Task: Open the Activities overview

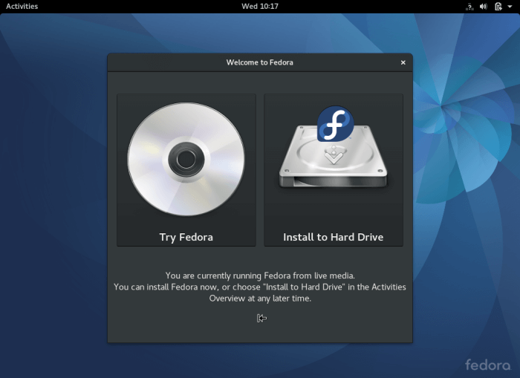Action: 22,6
